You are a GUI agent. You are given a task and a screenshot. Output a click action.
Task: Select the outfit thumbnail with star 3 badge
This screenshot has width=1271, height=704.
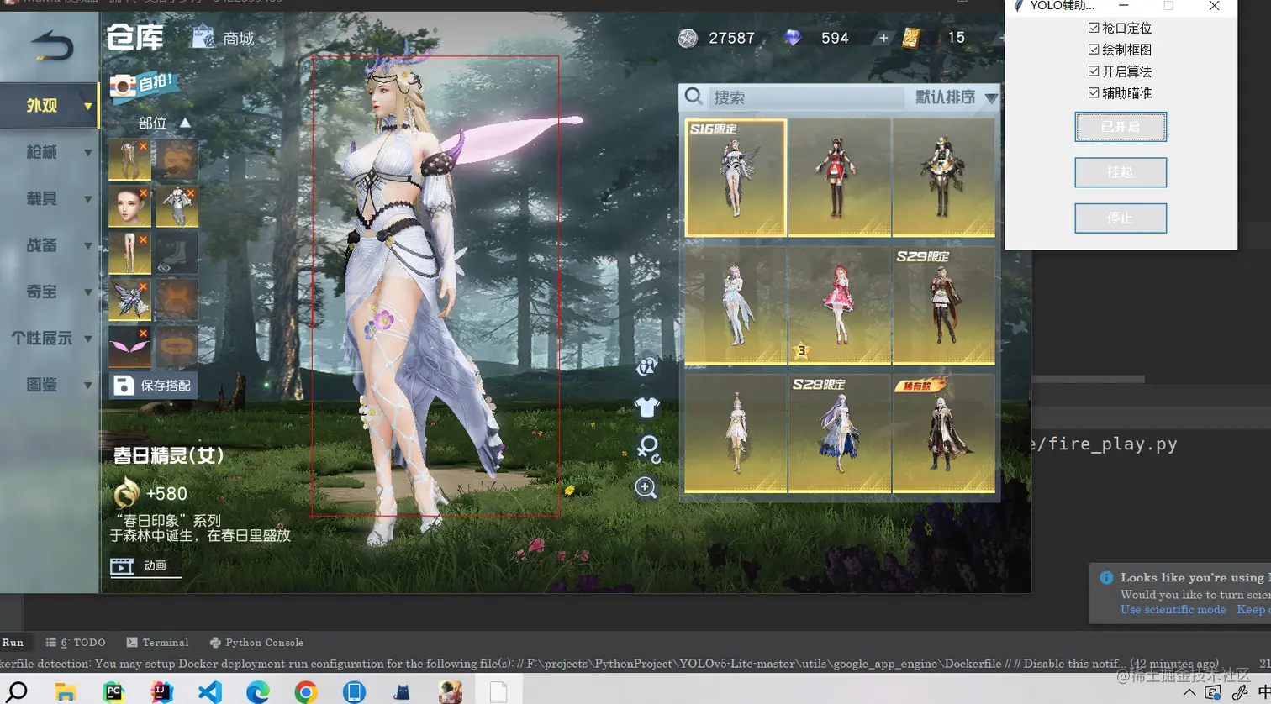pos(839,306)
